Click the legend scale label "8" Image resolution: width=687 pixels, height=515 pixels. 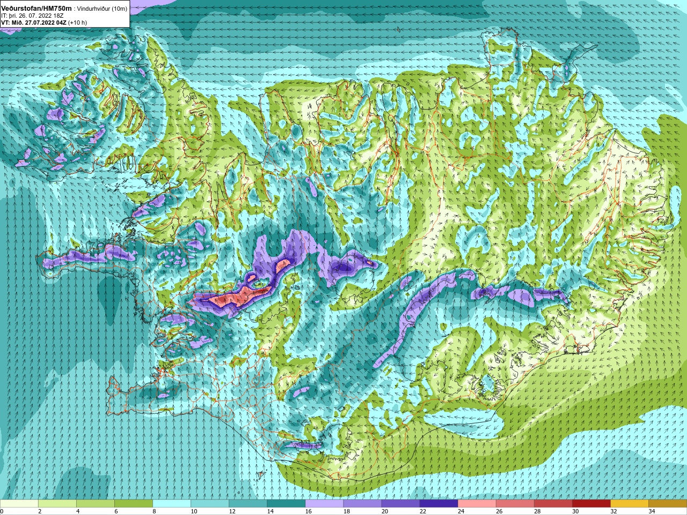[x=153, y=511]
